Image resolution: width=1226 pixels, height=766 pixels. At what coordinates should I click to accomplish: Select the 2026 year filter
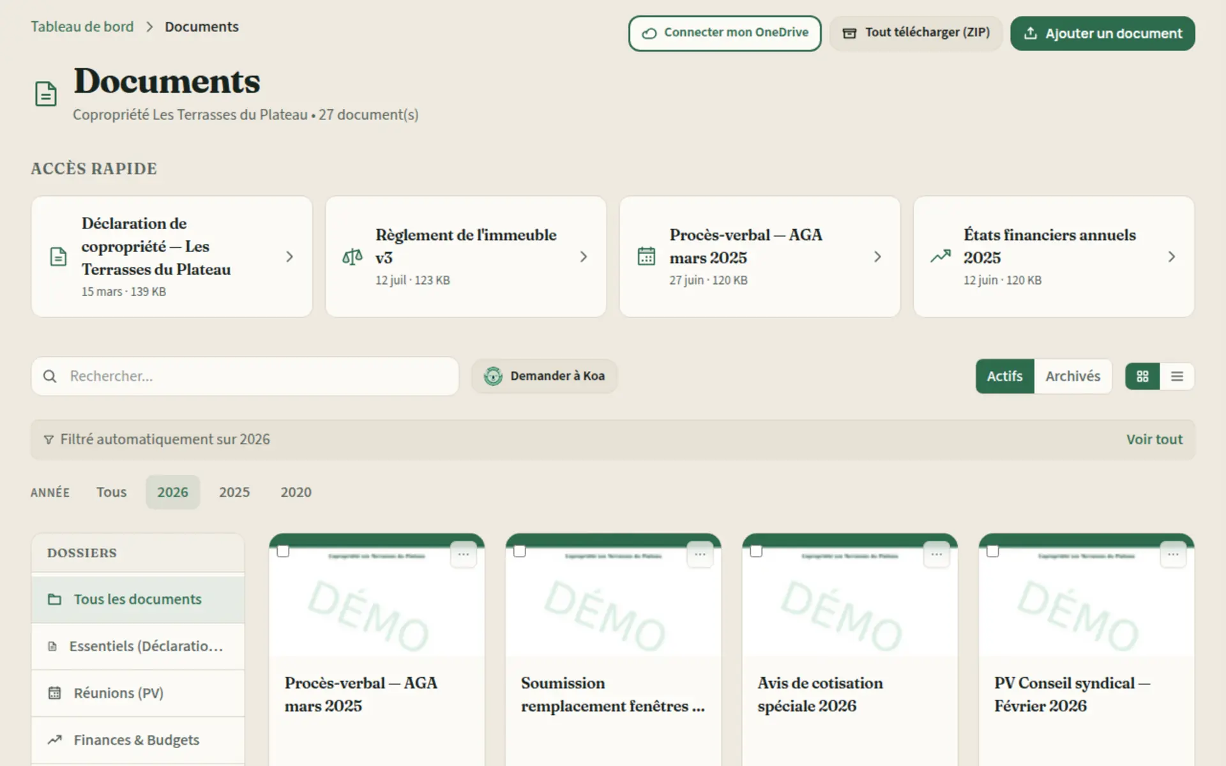[x=173, y=492]
